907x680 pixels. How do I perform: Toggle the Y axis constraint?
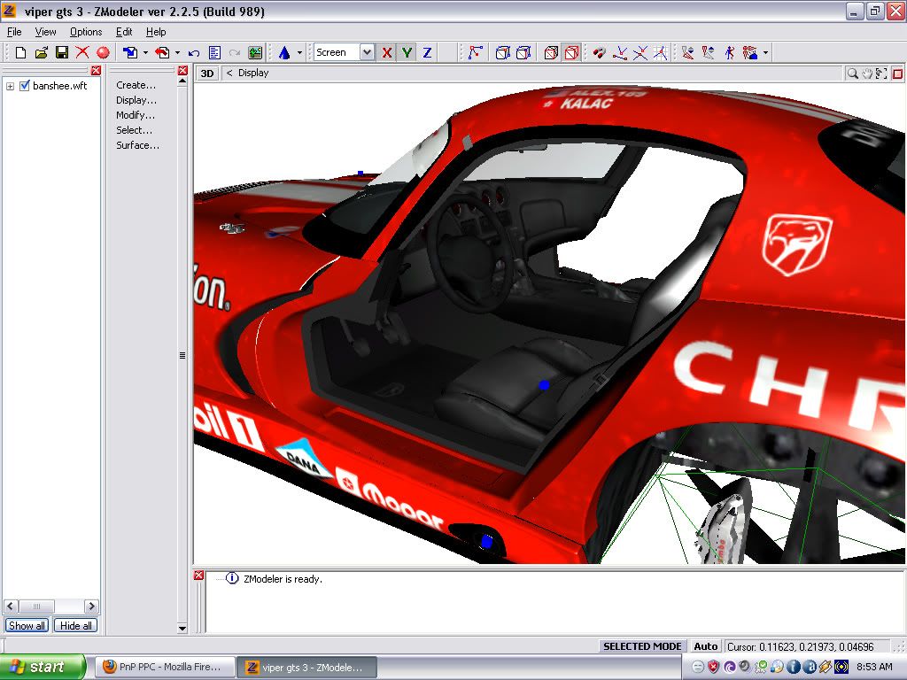(407, 53)
